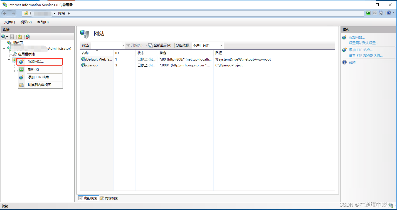The image size is (397, 210).
Task: Click the Default Web Site globe icon
Action: [x=83, y=59]
